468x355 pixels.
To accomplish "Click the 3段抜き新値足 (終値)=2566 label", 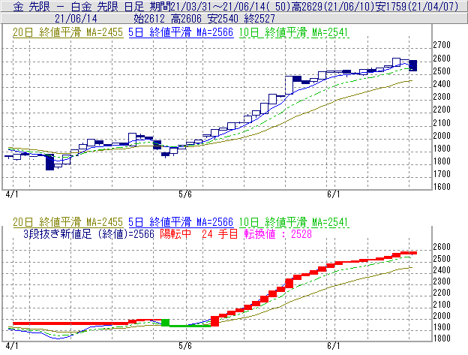I will pos(88,233).
